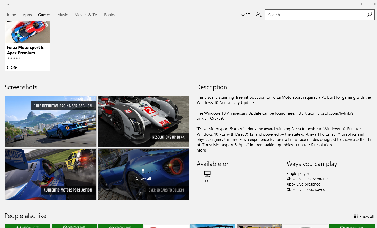Open the Authentic Motorsport Action screenshot

[x=51, y=174]
